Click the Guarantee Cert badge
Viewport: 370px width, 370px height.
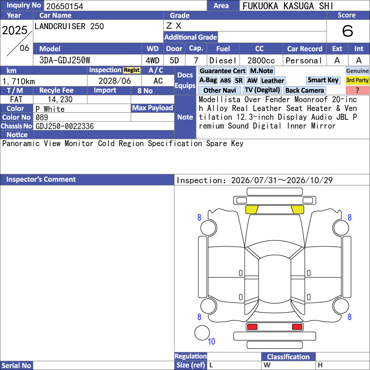(x=222, y=71)
